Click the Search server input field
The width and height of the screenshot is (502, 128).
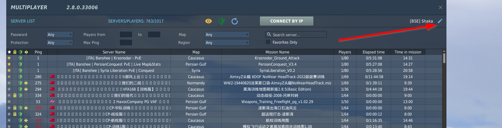296,34
